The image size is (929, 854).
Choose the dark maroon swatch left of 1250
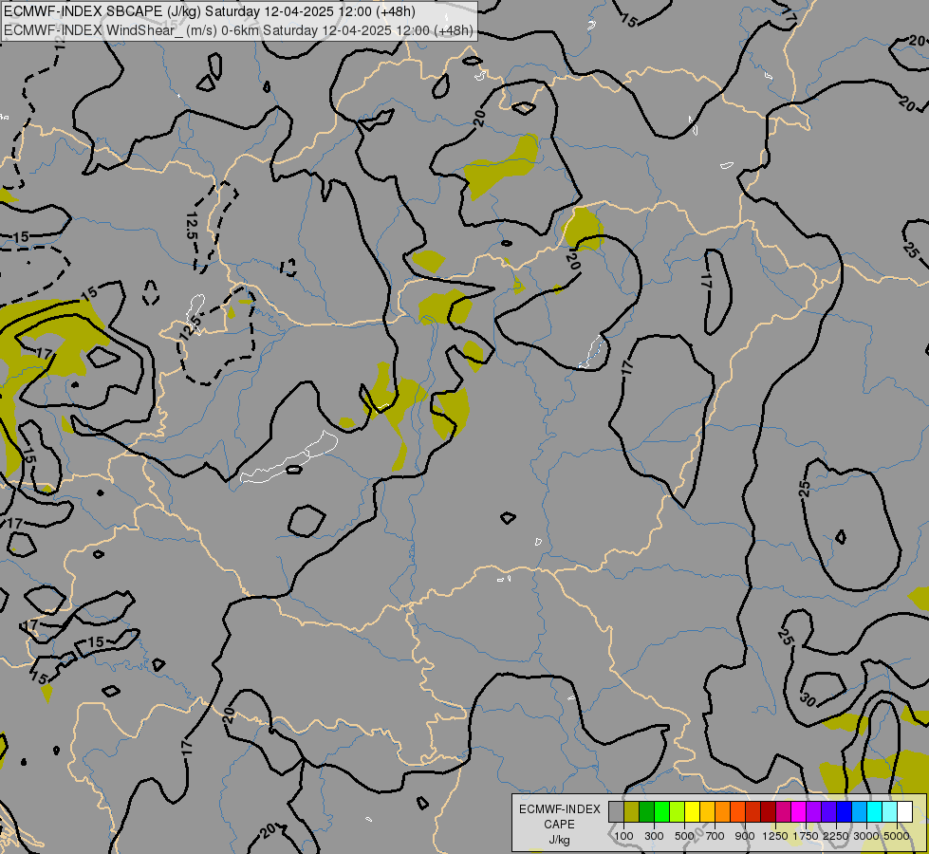[x=769, y=812]
